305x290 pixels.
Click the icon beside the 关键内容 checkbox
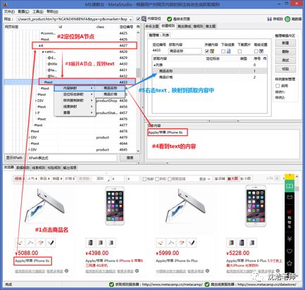[x=212, y=51]
